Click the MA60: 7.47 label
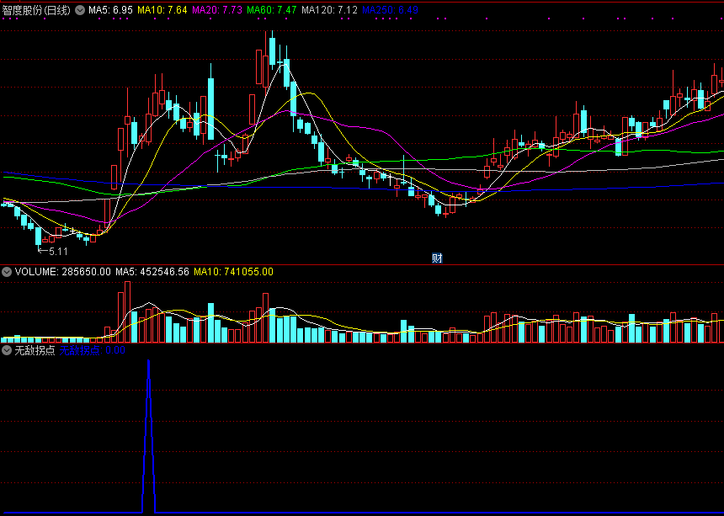The image size is (724, 516). coord(271,10)
